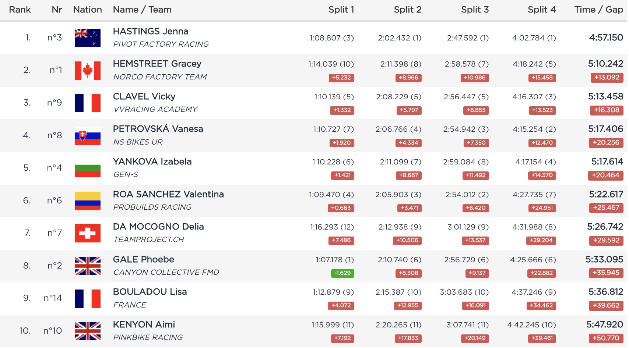629x348 pixels.
Task: Click the +13.092 final gap badge
Action: click(607, 78)
